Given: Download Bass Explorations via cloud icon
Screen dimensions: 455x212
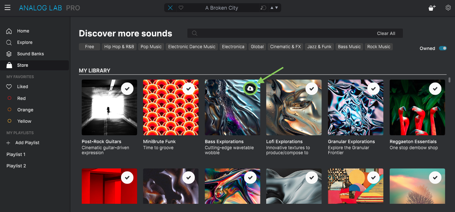Looking at the screenshot, I should tap(250, 88).
